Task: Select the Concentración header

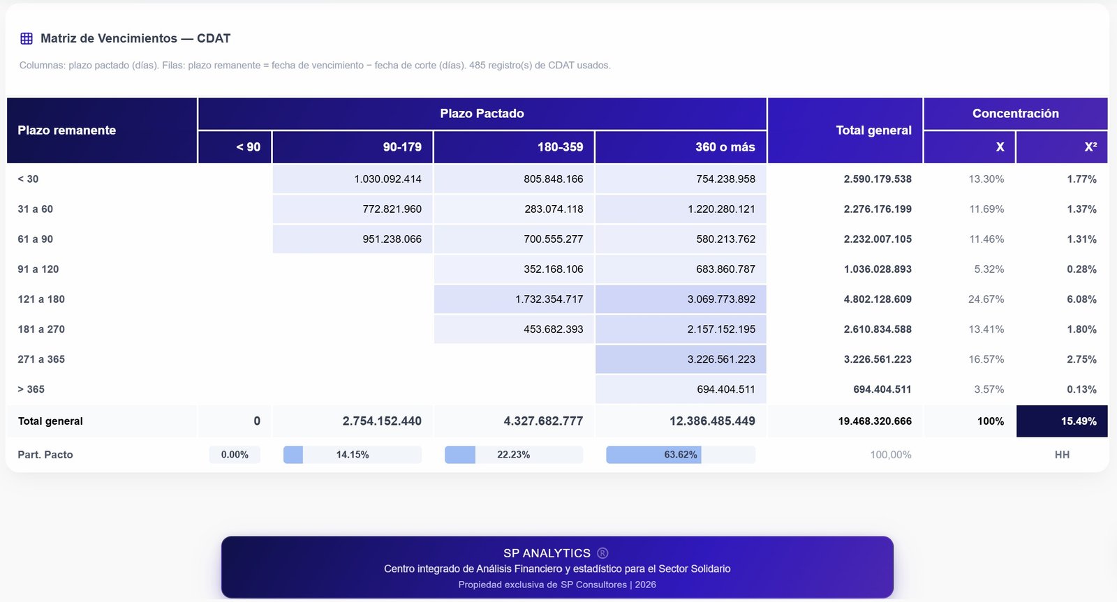Action: (1016, 114)
